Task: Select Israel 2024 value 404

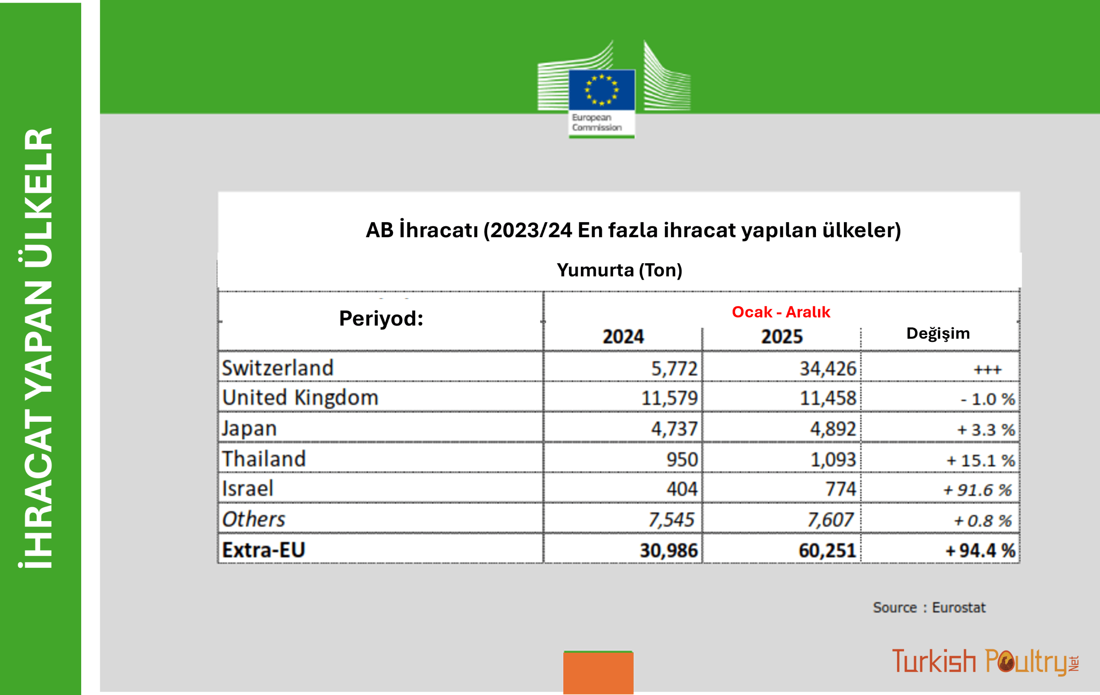Action: [682, 489]
